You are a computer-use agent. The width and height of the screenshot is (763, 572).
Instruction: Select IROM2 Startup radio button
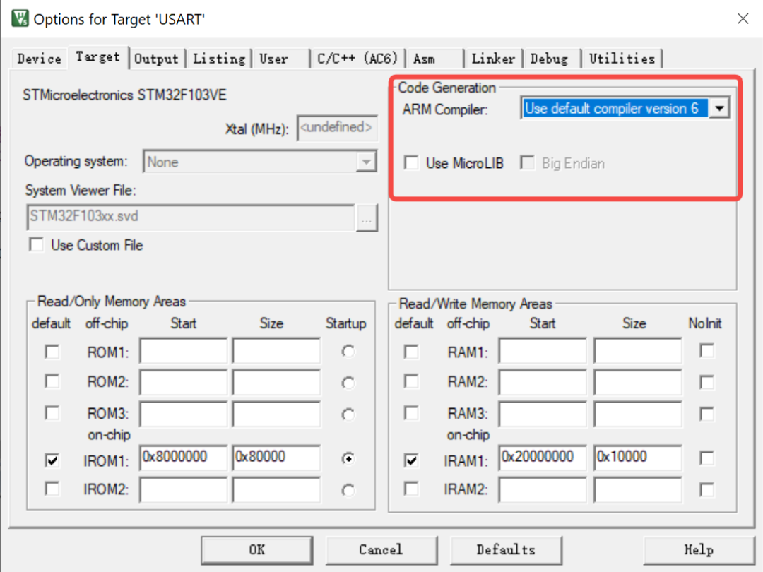(348, 490)
